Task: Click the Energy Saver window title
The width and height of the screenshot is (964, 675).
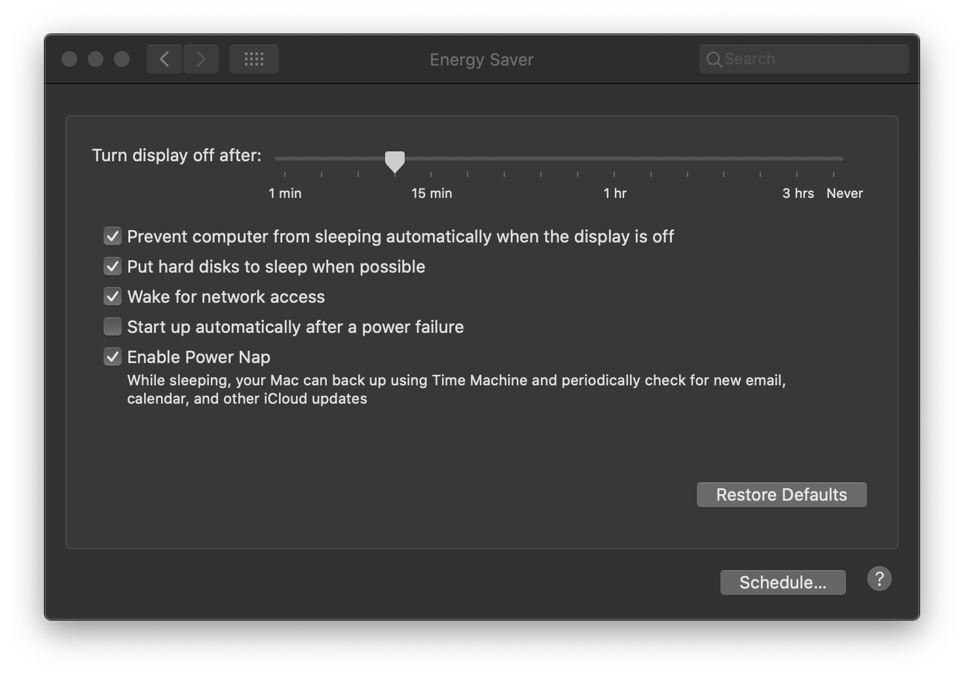Action: (481, 60)
